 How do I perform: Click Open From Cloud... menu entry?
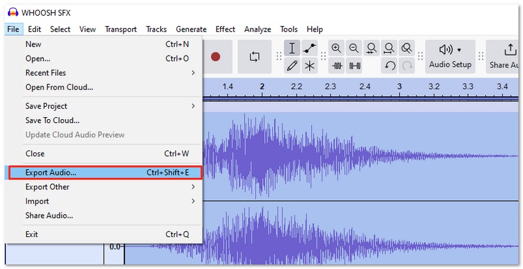[x=59, y=87]
